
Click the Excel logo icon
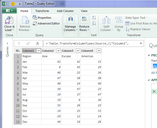[4, 4]
